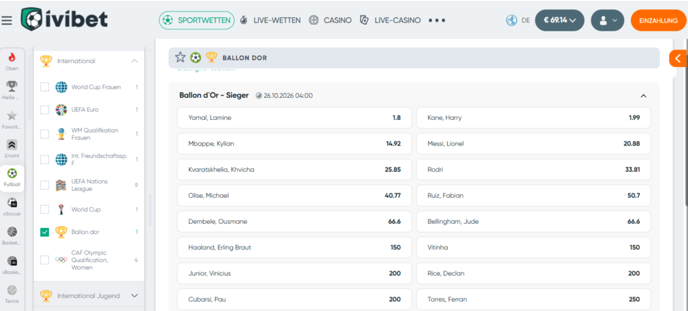The width and height of the screenshot is (688, 311).
Task: Pick Torres, Ferran at 250
Action: point(533,299)
